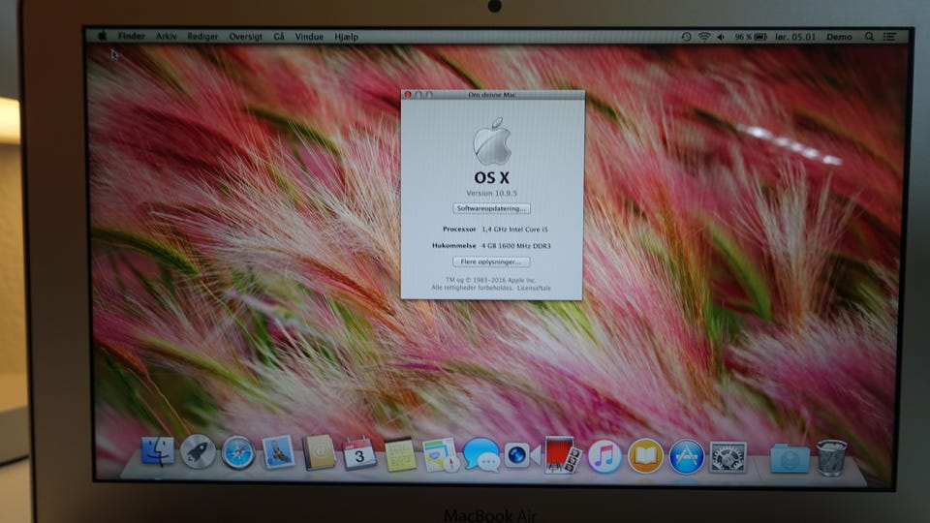Open the yellow Notes app in Dock
The height and width of the screenshot is (523, 930).
tap(400, 455)
